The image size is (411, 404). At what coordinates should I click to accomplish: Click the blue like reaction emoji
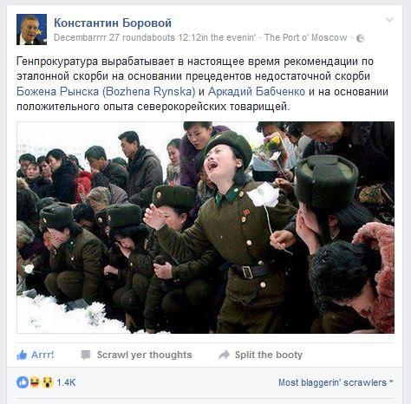coord(23,382)
